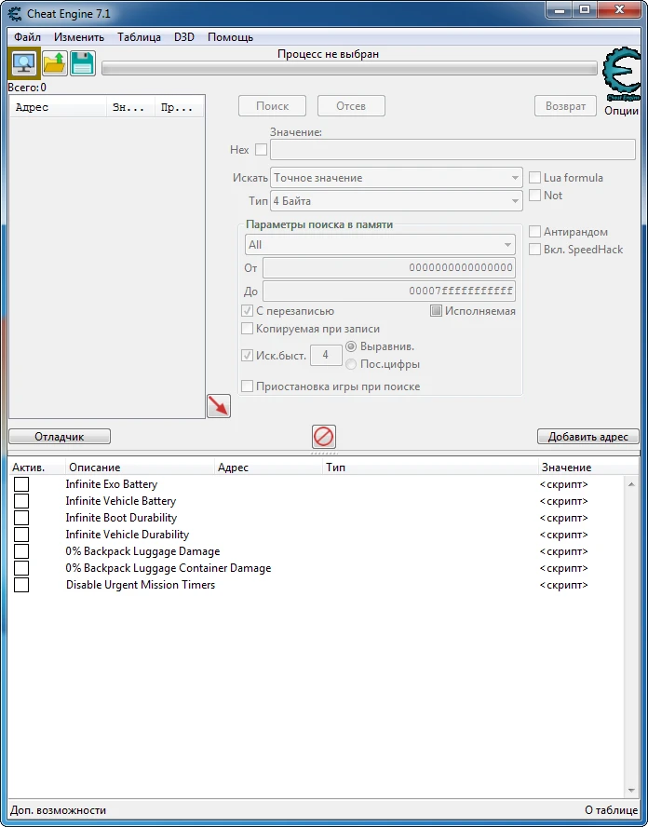Activate Disable Urgent Mission Timers checkbox
Viewport: 648px width, 827px height.
pyautogui.click(x=21, y=585)
